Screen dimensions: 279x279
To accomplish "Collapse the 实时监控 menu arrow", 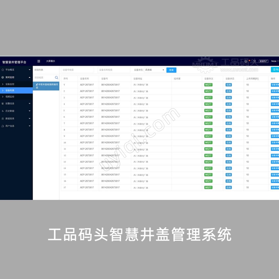I will click(30, 77).
